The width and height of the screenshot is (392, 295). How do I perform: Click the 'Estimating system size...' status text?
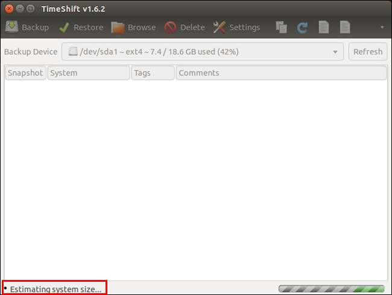pos(55,289)
